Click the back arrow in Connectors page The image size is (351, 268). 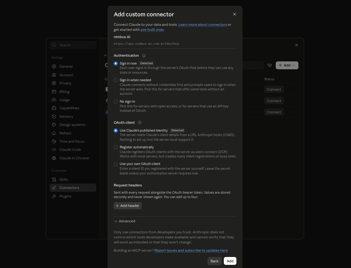pos(106,55)
